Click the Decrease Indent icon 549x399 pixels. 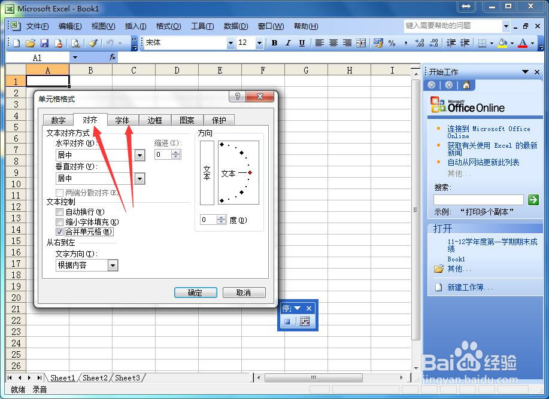pos(451,43)
